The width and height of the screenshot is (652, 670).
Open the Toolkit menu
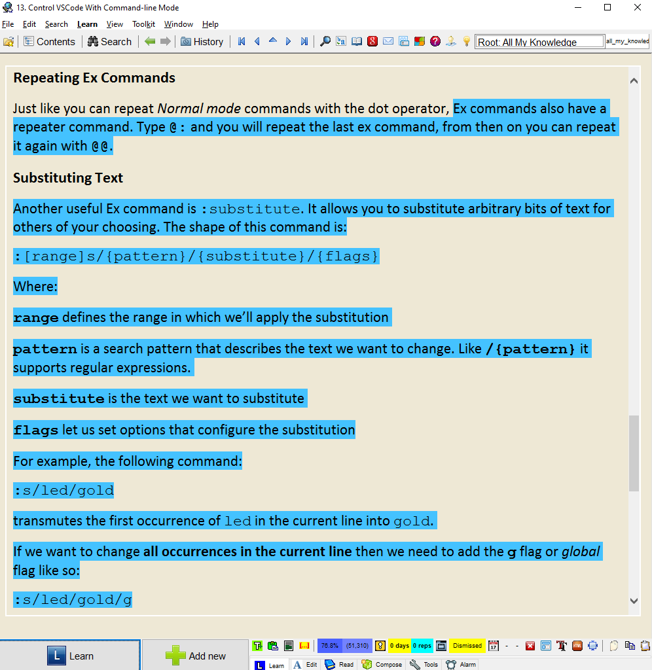143,24
